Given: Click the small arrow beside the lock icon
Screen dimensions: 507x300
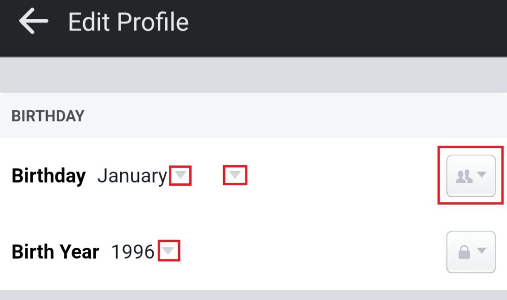Looking at the screenshot, I should 482,251.
